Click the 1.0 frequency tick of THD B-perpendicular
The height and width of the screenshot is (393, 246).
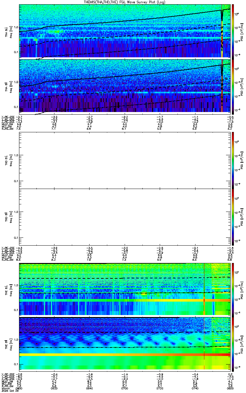tap(16, 155)
